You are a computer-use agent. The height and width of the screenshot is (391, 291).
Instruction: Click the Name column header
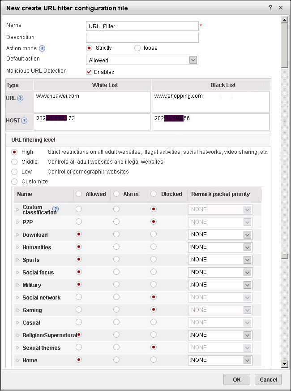[x=25, y=194]
